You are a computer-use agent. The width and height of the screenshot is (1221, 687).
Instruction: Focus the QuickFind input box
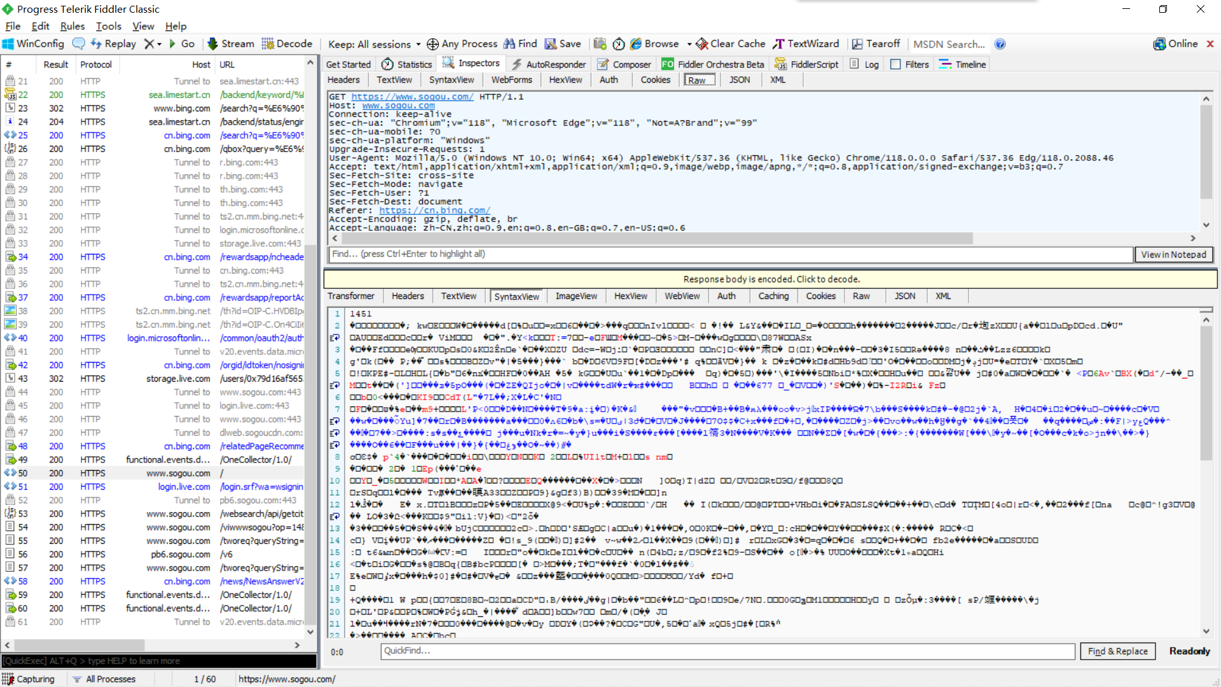coord(728,651)
